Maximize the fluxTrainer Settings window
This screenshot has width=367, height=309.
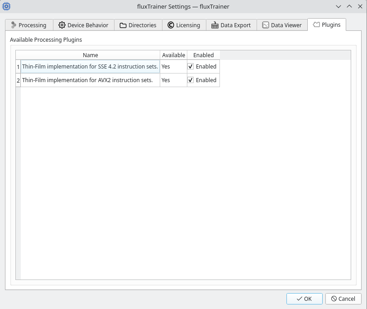pos(349,6)
